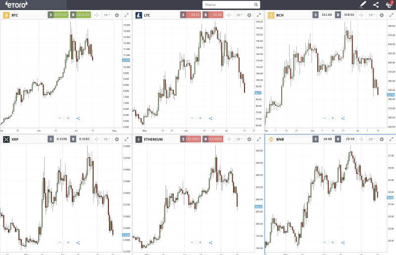Screen dimensions: 396x255
Task: Click the LTC buy price button
Action: [212, 15]
